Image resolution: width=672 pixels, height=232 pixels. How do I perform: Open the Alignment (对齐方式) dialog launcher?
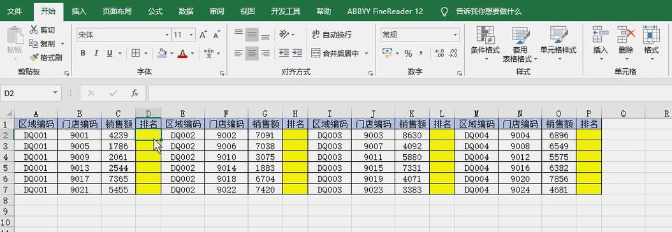click(370, 74)
